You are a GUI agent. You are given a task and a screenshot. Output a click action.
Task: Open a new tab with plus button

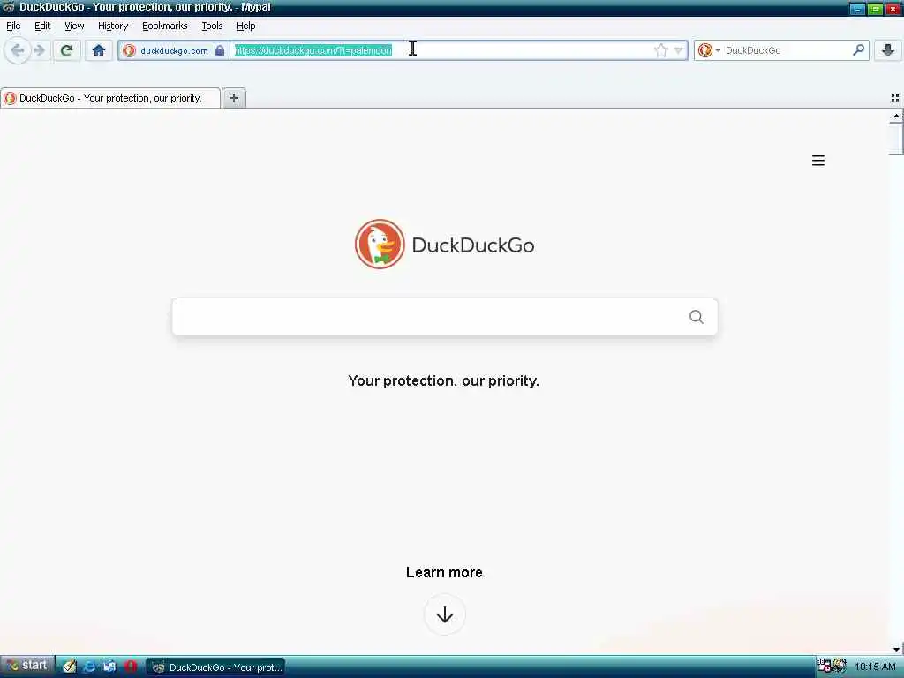233,98
